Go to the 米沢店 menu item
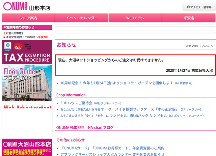216x156 pixels. [189, 18]
